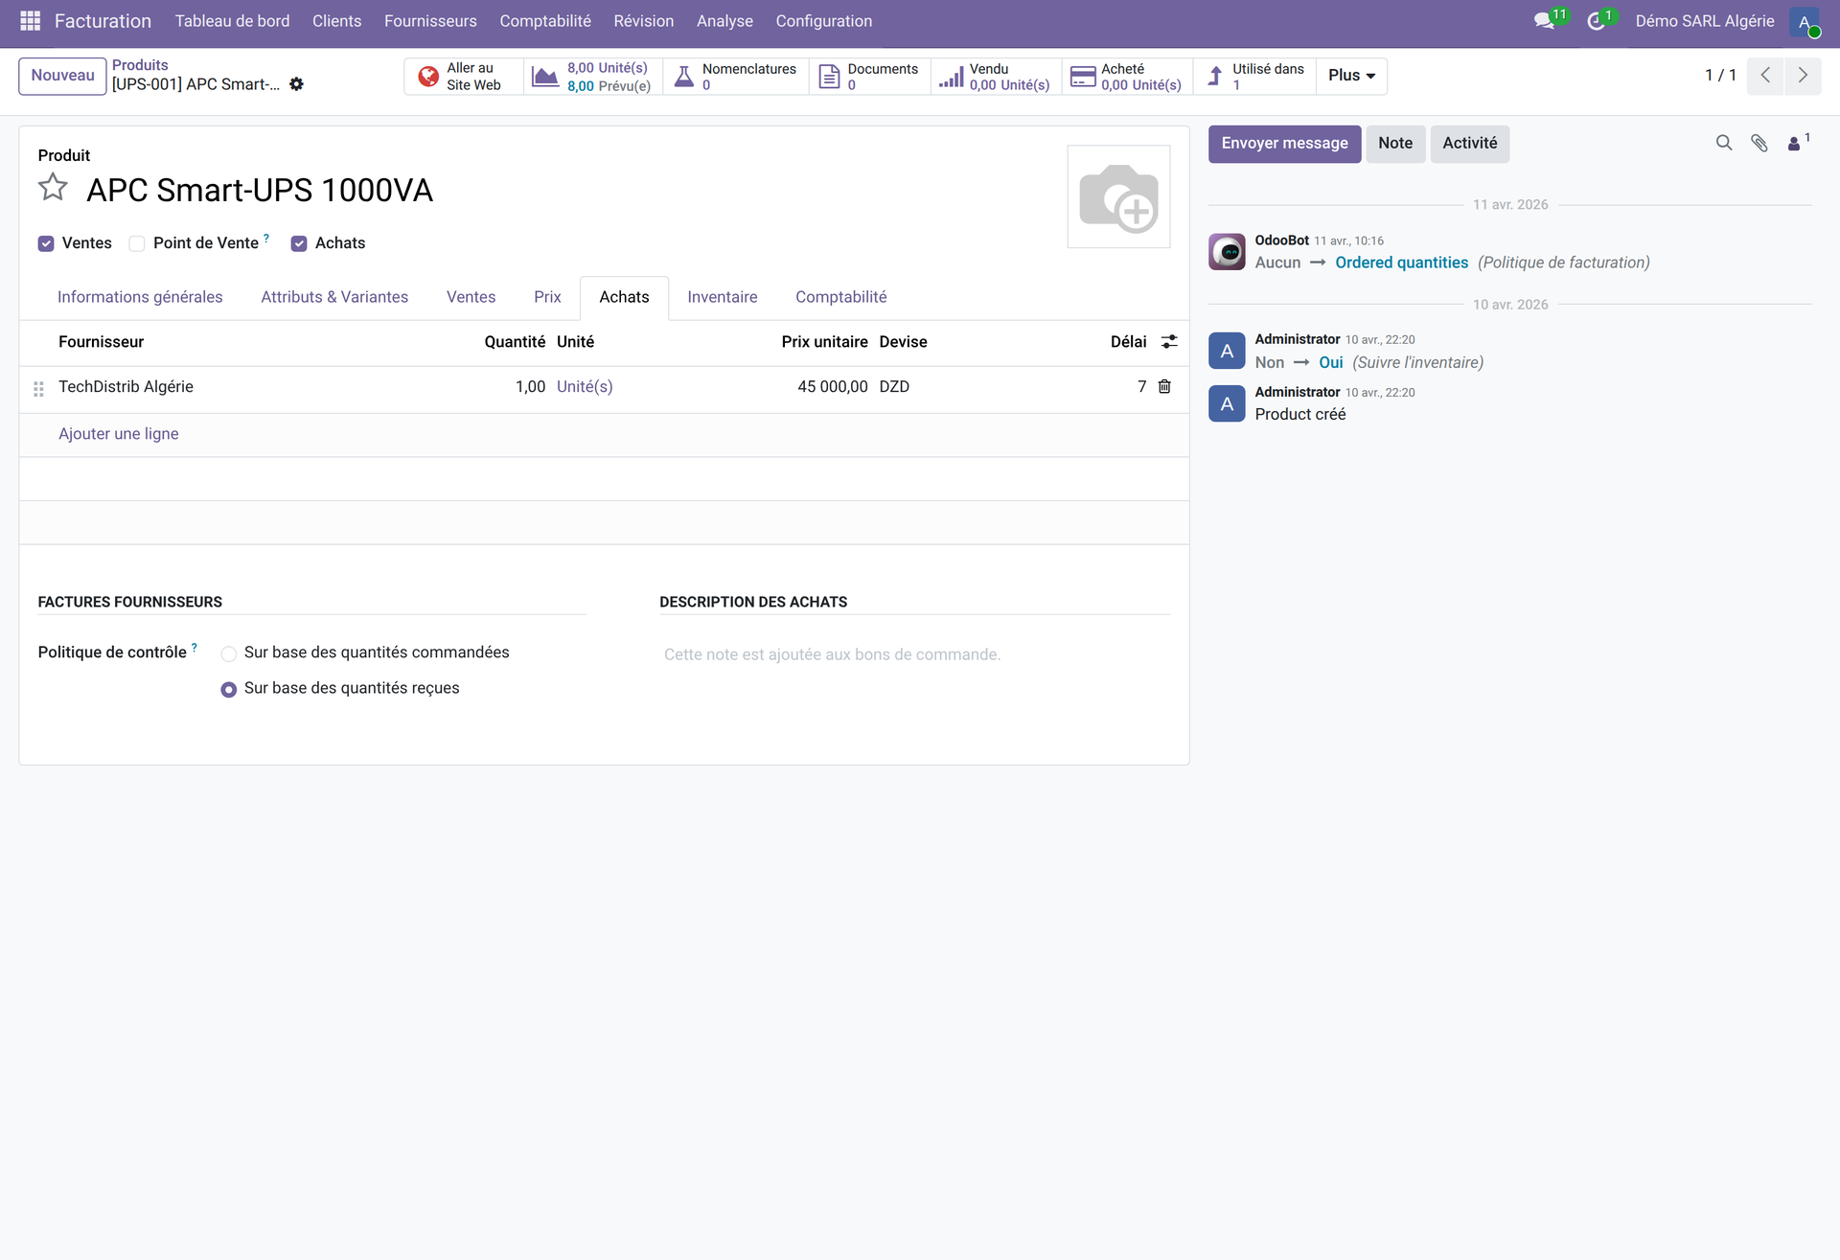Open the Acheté purchases stat button
This screenshot has height=1260, width=1840.
coord(1127,77)
